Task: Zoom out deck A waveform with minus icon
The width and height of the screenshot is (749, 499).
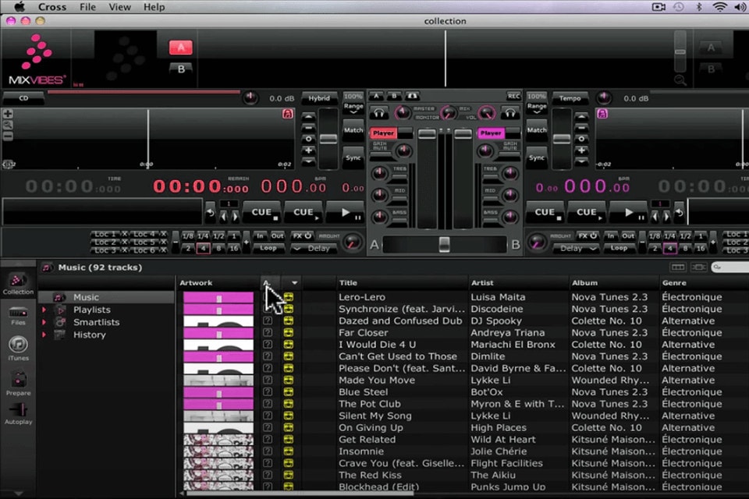Action: point(8,136)
